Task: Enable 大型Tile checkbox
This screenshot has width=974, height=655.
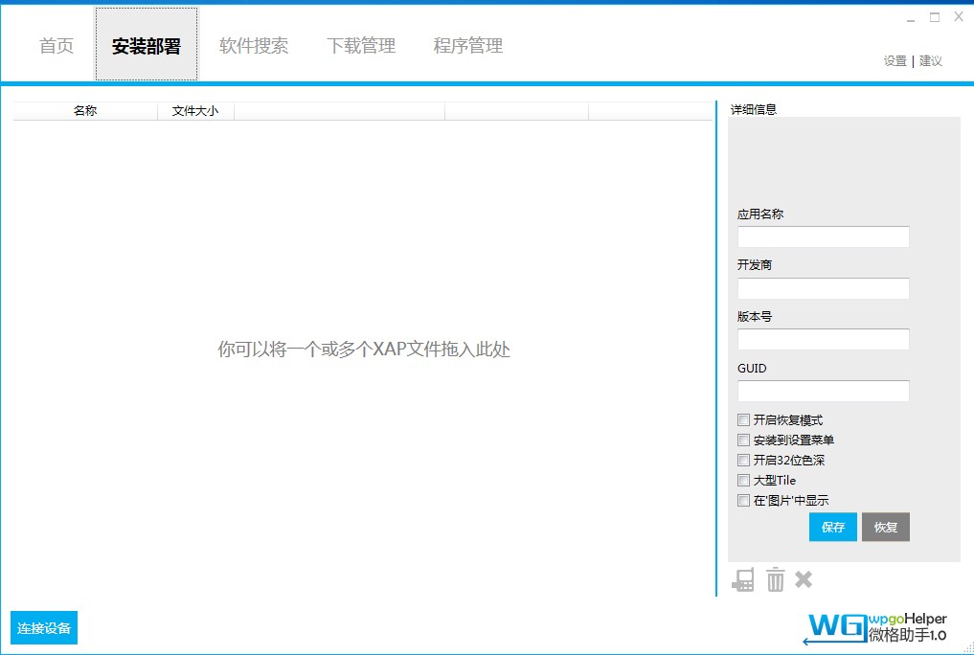Action: (743, 480)
